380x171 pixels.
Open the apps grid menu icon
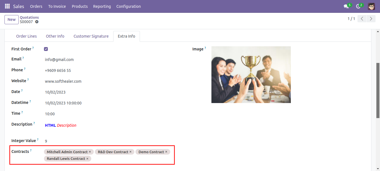point(7,6)
